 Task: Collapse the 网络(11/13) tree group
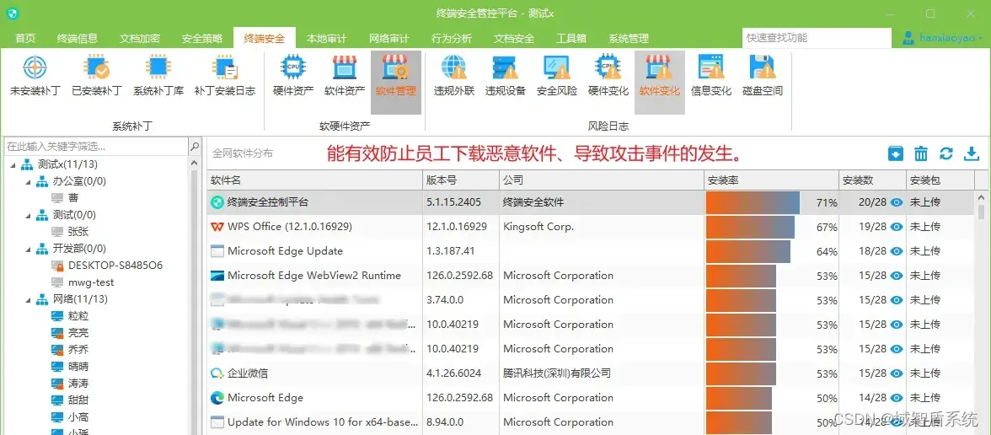click(28, 299)
